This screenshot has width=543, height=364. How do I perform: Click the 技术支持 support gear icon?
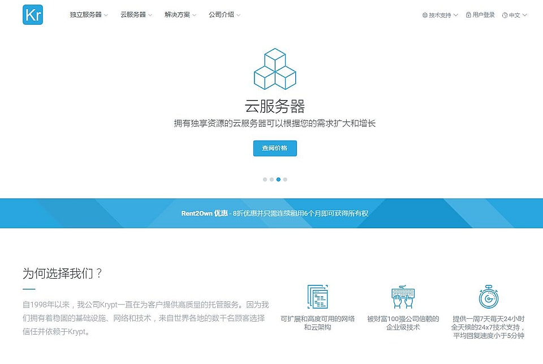click(425, 15)
